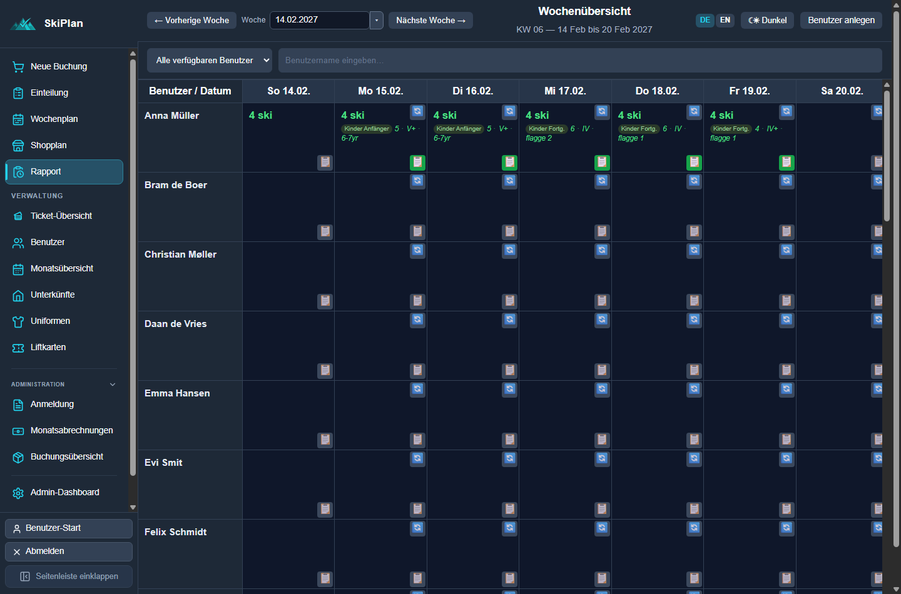
Task: Click the sidebar scrollbar down arrow
Action: point(133,507)
